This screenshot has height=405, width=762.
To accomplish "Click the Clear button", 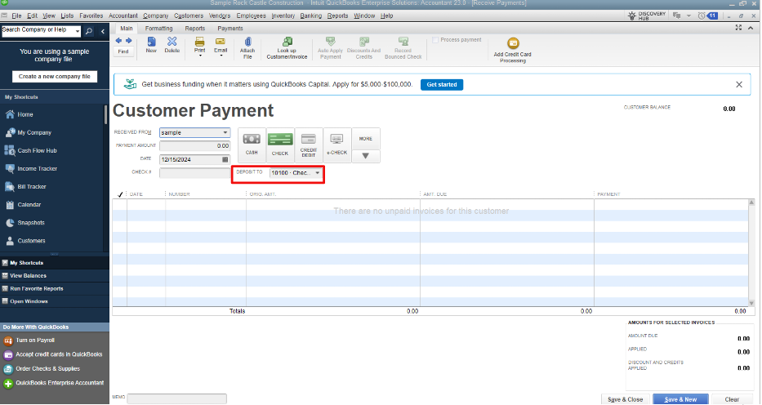I will click(732, 399).
